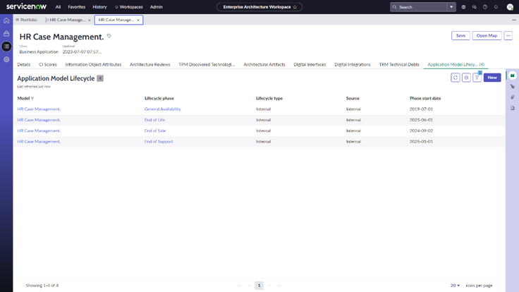This screenshot has width=519, height=292.
Task: Favorite Enterprise Architecture Workspace with star icon
Action: tap(295, 7)
